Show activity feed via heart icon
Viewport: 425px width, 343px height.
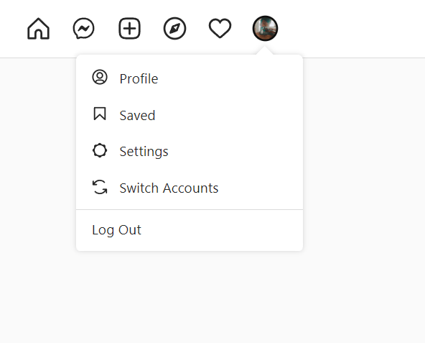coord(220,28)
